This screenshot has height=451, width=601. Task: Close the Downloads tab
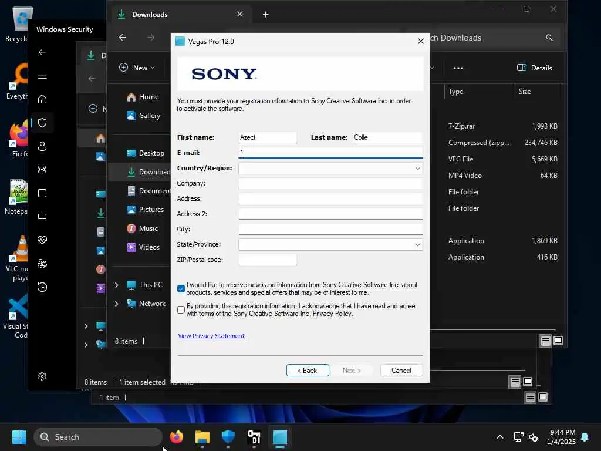point(240,14)
